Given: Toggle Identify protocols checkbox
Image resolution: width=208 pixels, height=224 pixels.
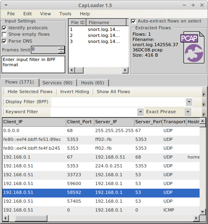Looking at the screenshot, I should pos(4,28).
